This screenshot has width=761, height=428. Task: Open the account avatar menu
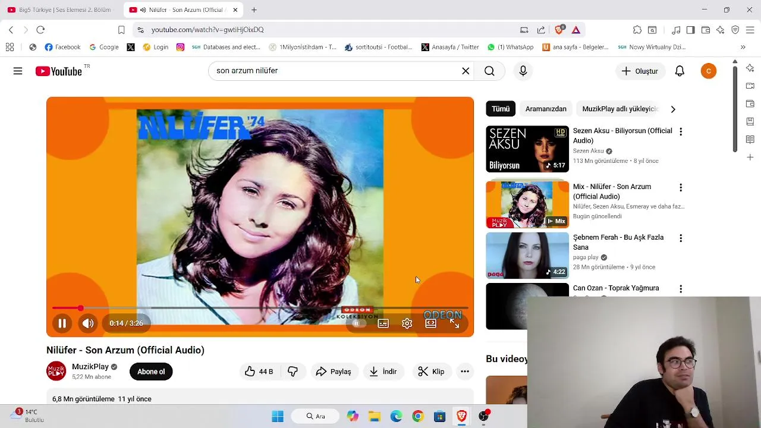pos(708,71)
